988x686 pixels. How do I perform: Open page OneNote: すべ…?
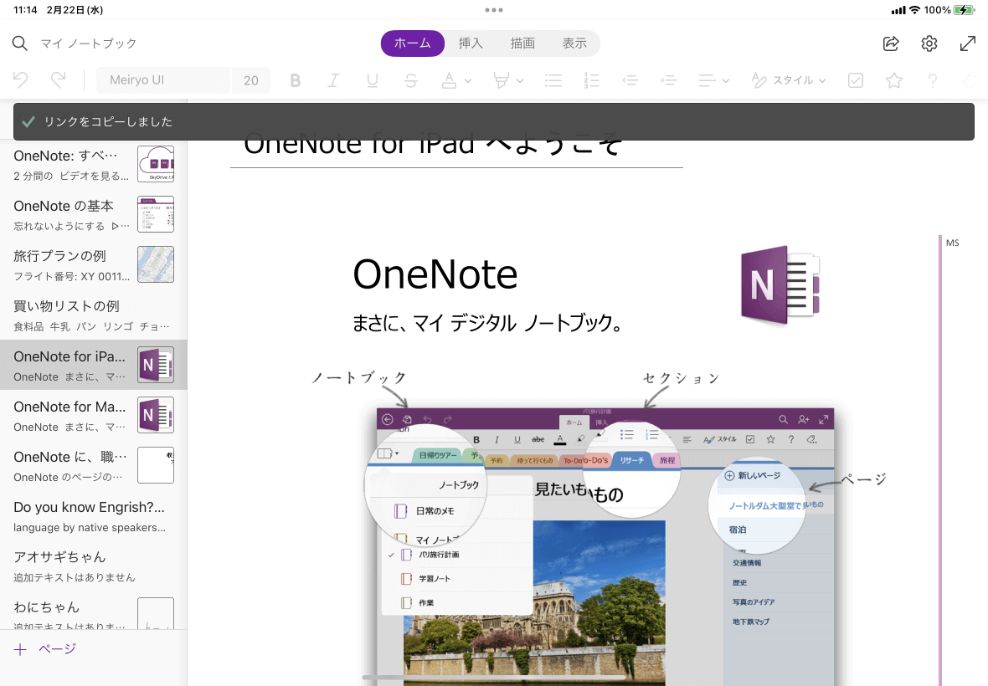point(93,164)
